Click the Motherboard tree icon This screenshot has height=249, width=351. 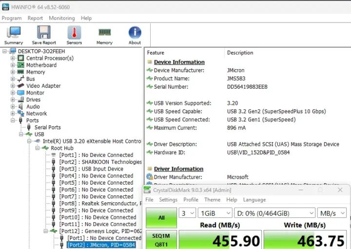point(20,65)
